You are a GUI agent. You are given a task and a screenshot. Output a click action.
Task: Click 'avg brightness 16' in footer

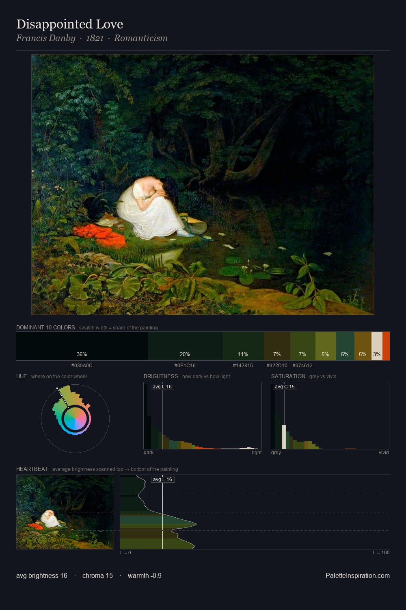pos(42,575)
